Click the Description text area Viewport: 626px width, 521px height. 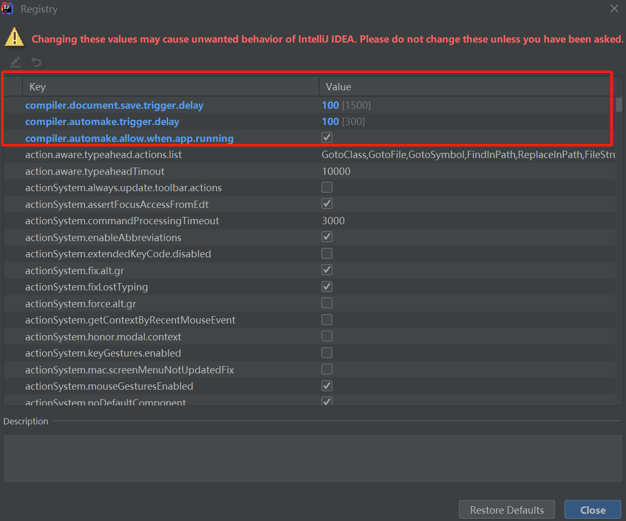coord(313,459)
